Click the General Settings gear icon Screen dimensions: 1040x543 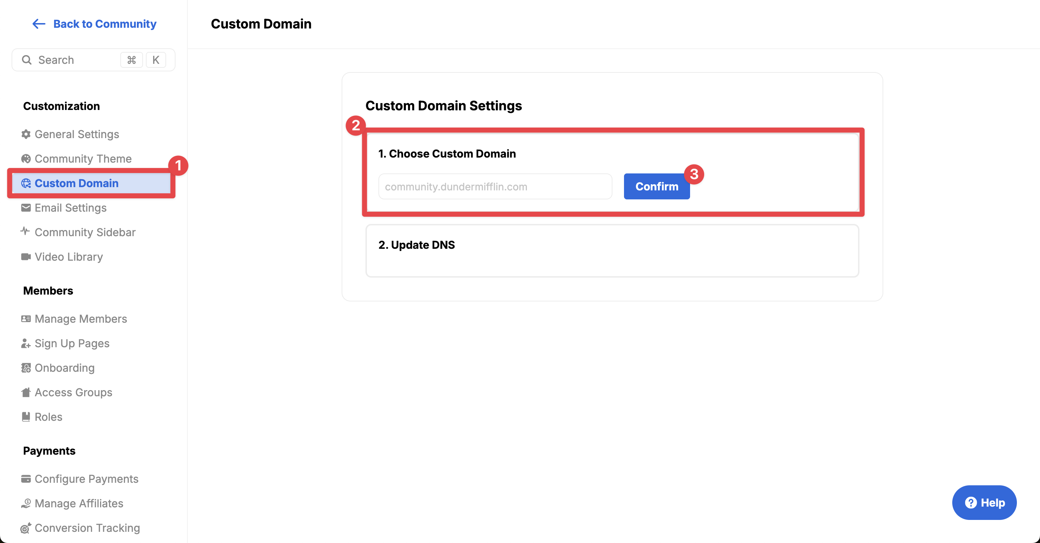(26, 134)
